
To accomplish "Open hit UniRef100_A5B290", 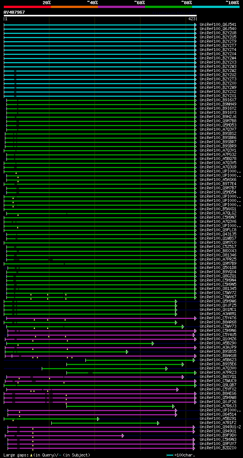I will coord(218,343).
